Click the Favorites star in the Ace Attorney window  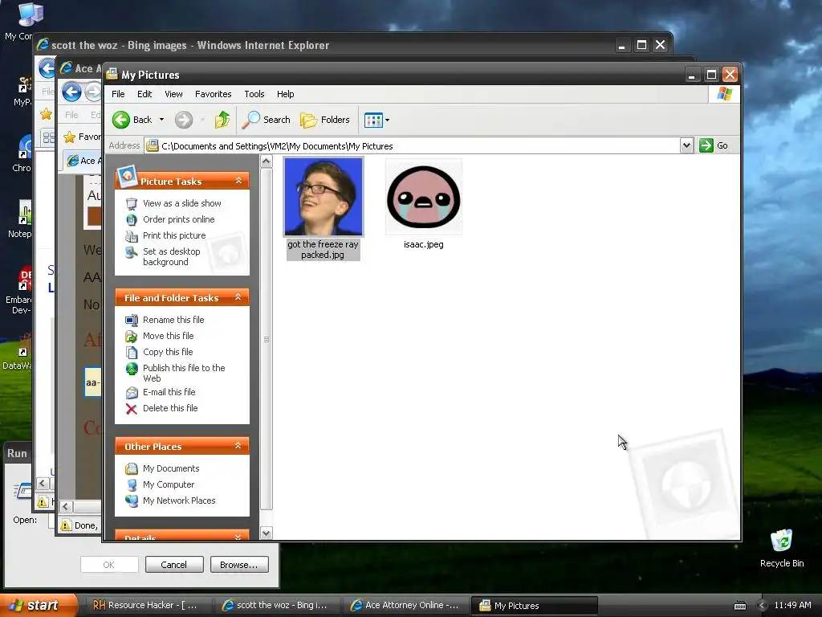[69, 137]
